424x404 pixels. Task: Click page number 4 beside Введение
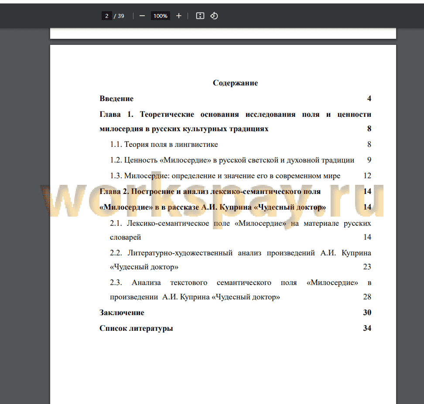[369, 98]
